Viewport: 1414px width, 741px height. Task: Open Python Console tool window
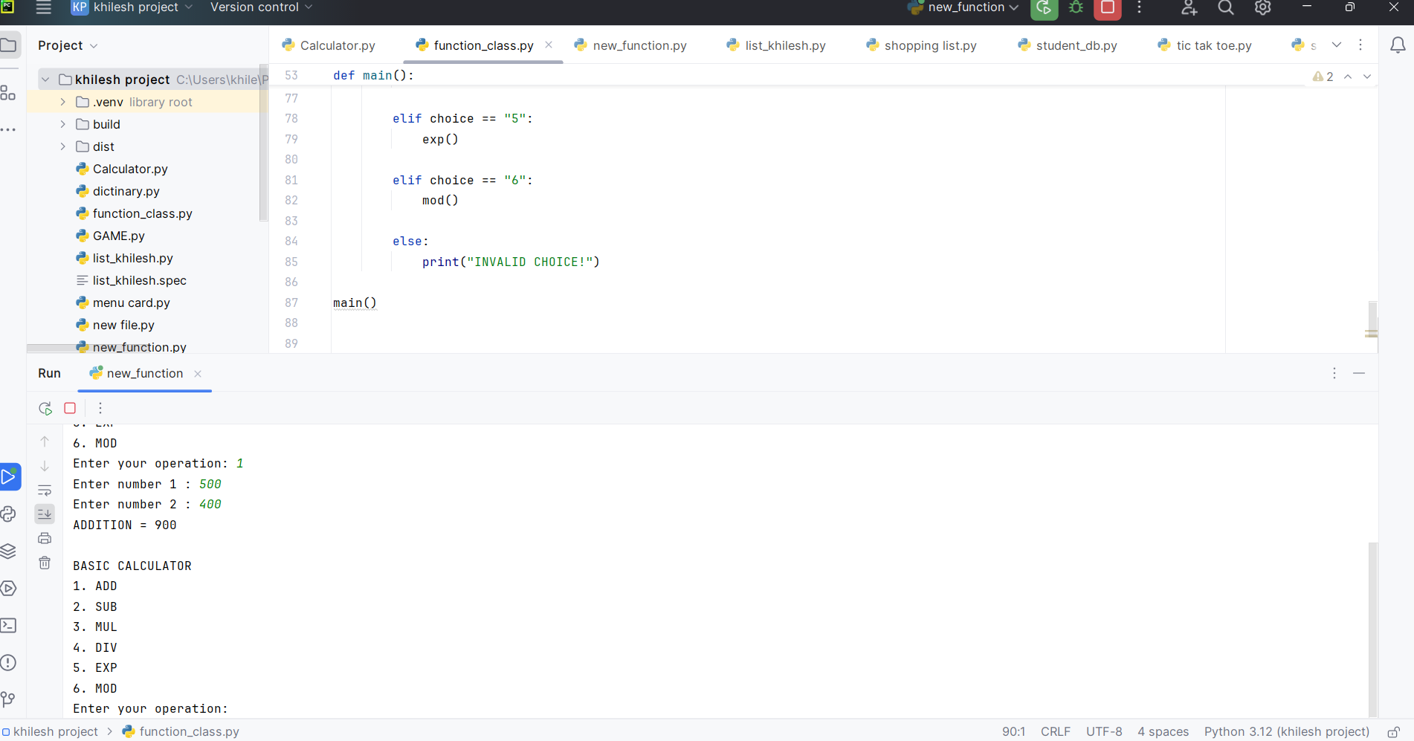[8, 514]
